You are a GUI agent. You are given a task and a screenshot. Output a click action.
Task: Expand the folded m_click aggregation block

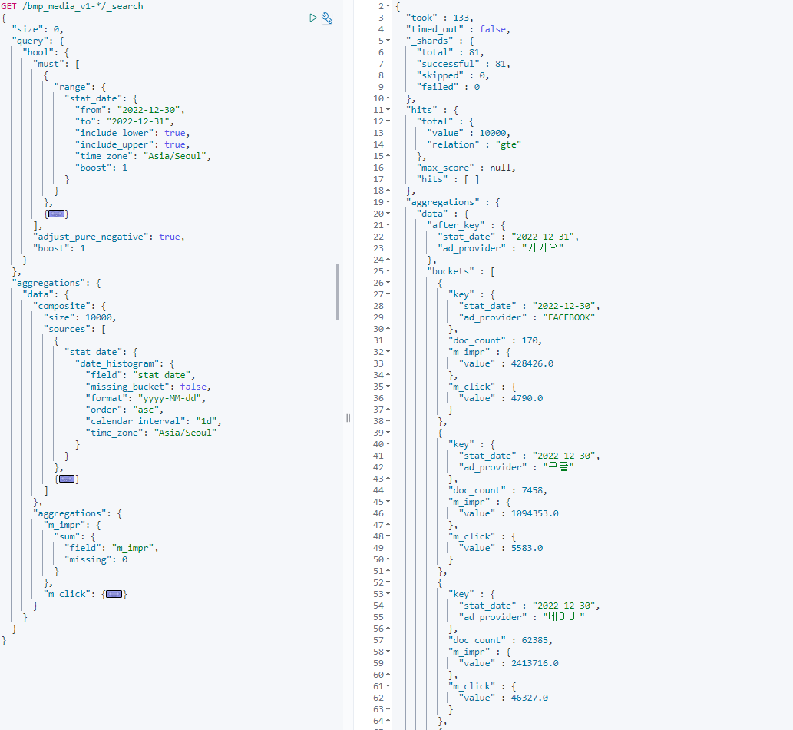(114, 594)
